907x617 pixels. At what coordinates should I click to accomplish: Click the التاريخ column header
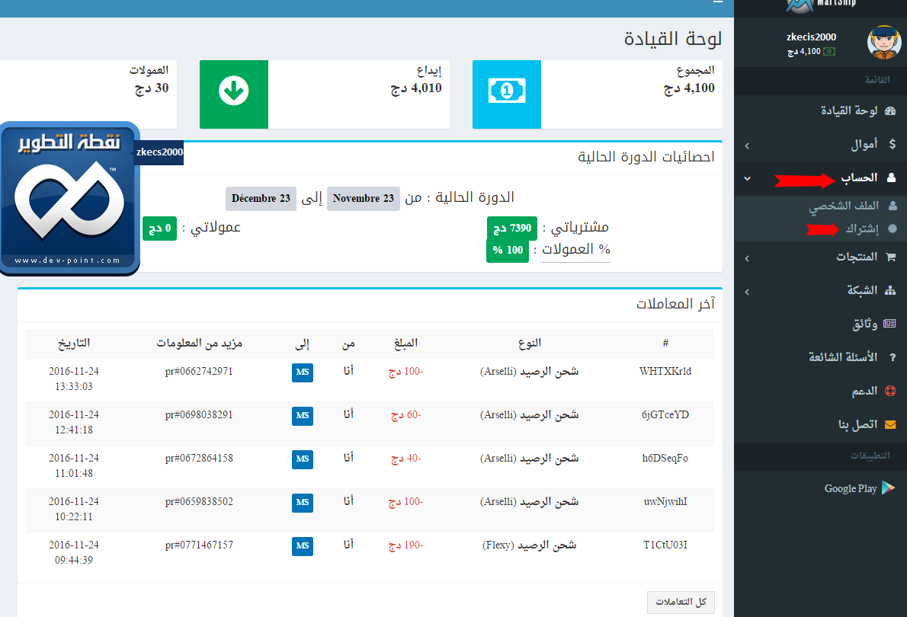click(x=73, y=343)
